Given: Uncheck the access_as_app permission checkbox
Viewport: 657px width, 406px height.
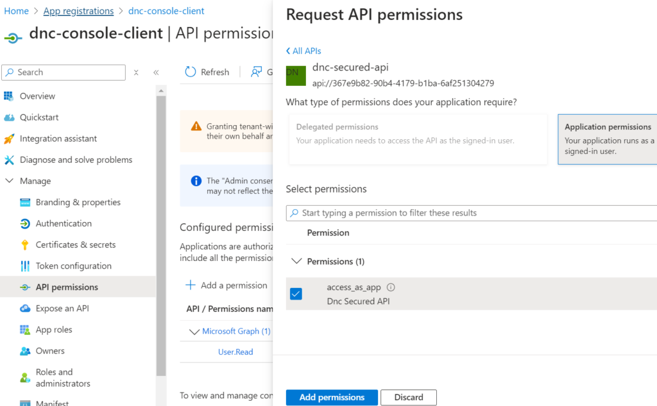Looking at the screenshot, I should pyautogui.click(x=296, y=294).
